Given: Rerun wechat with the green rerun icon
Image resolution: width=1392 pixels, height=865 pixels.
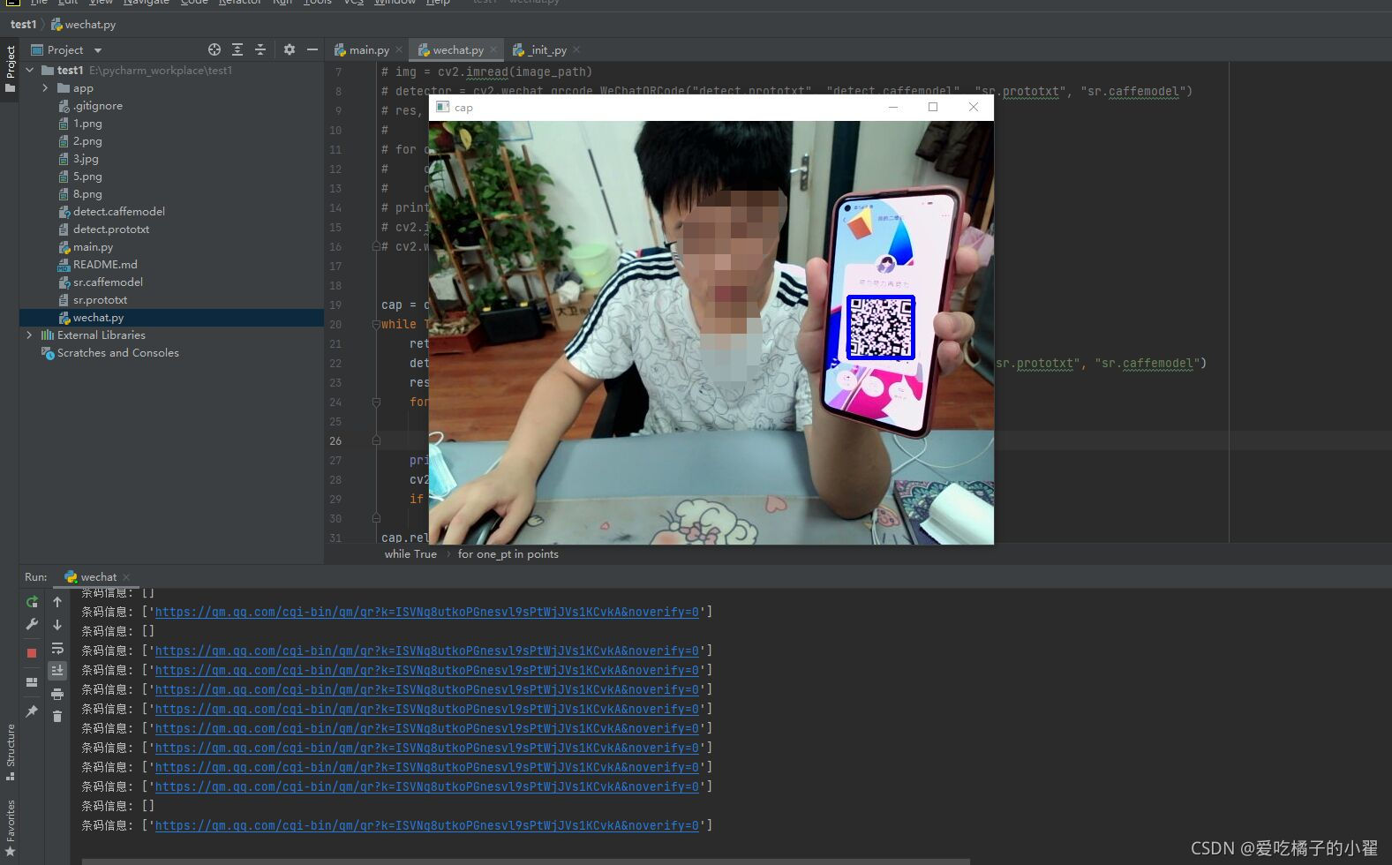Looking at the screenshot, I should pos(32,602).
